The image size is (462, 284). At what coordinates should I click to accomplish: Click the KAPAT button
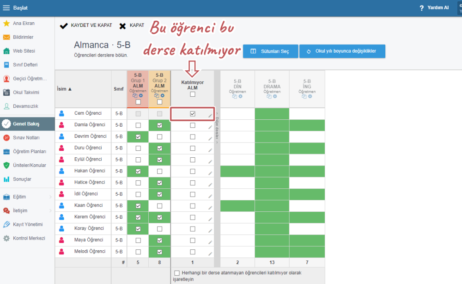[x=132, y=25]
